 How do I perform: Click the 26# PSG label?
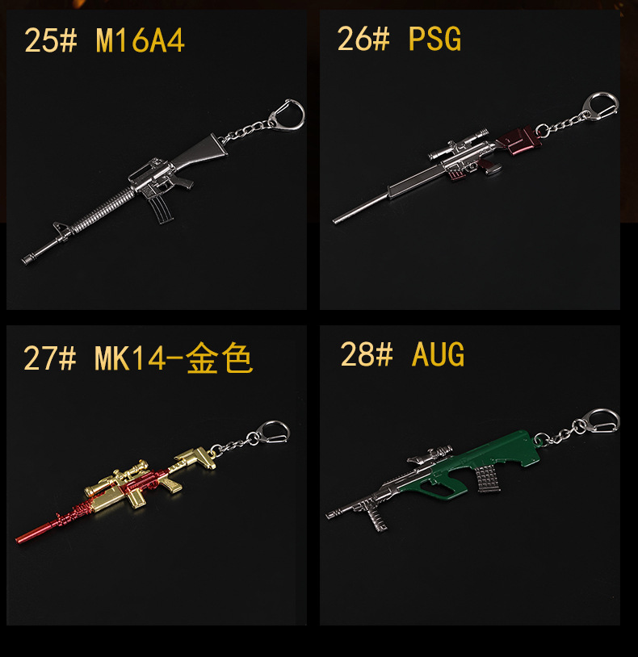[x=399, y=39]
